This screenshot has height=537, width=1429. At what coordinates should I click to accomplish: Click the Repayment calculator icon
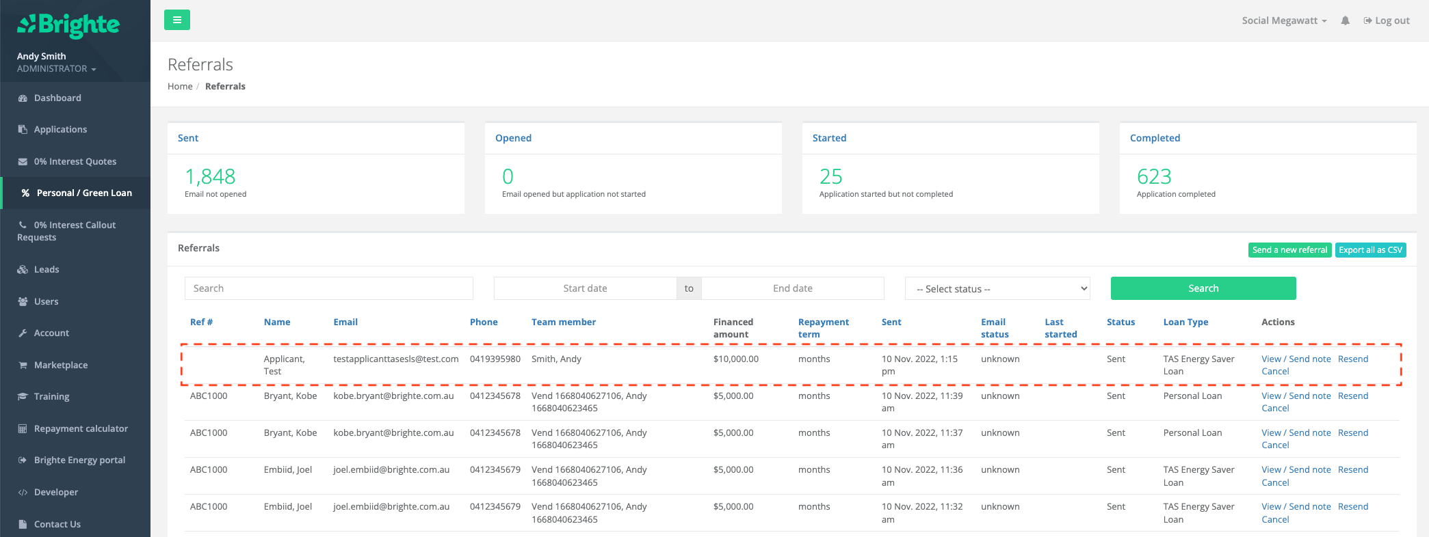(23, 429)
